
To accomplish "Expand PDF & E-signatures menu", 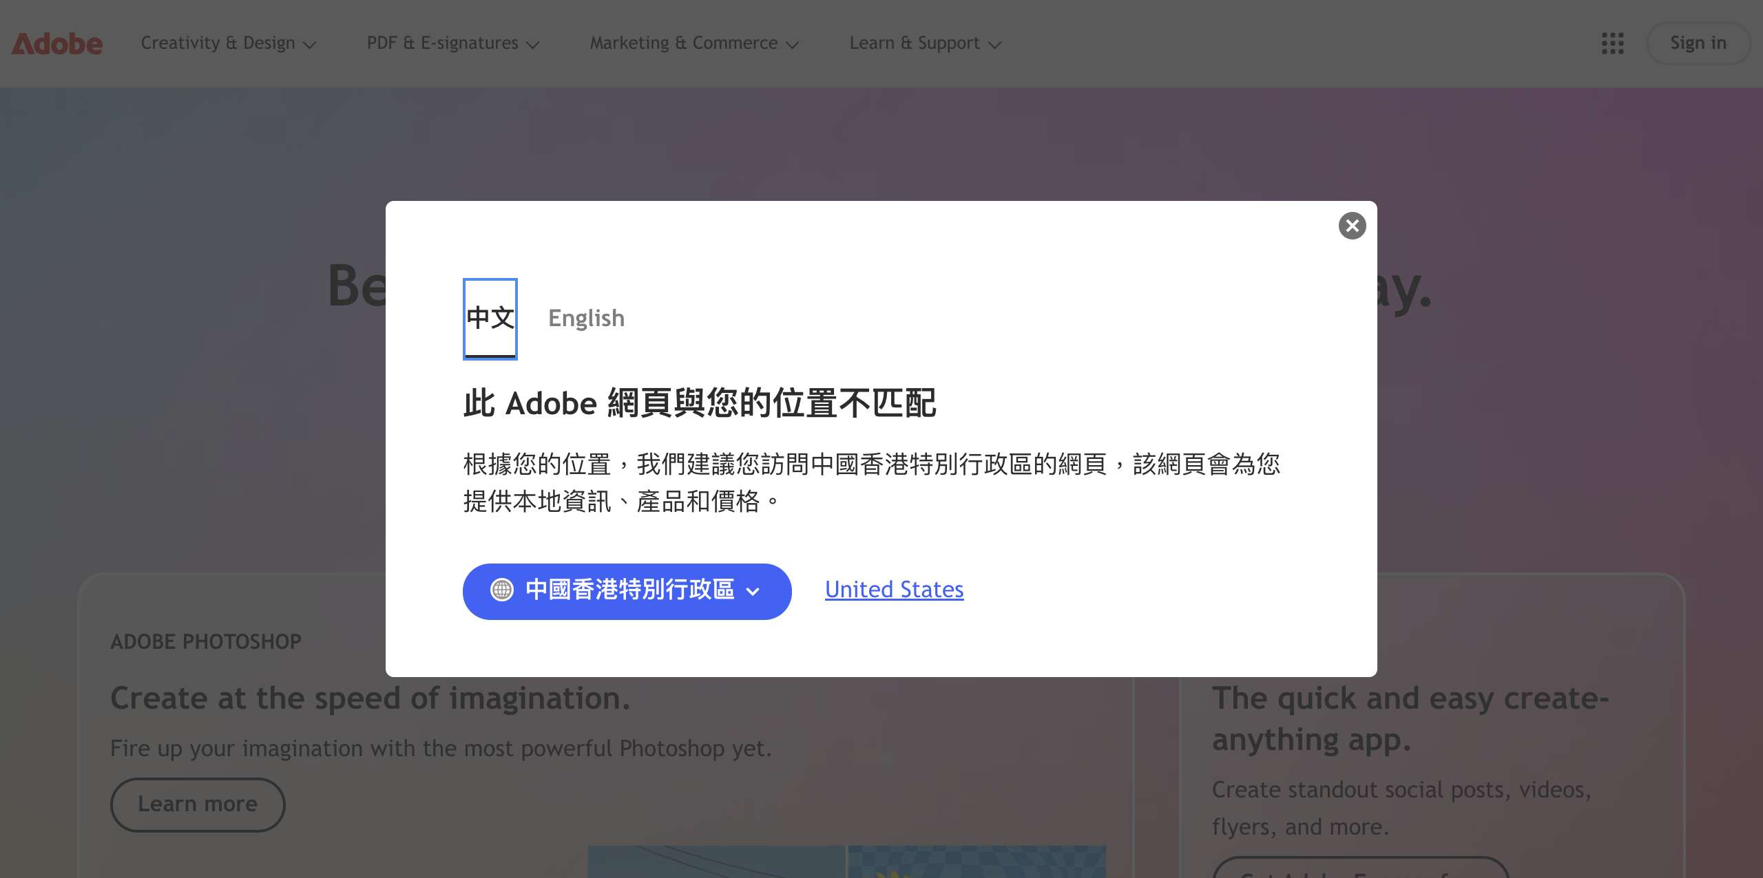I will (452, 43).
